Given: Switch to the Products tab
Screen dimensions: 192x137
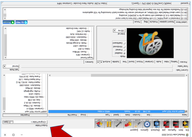Looking at the screenshot, I should pos(154,22).
